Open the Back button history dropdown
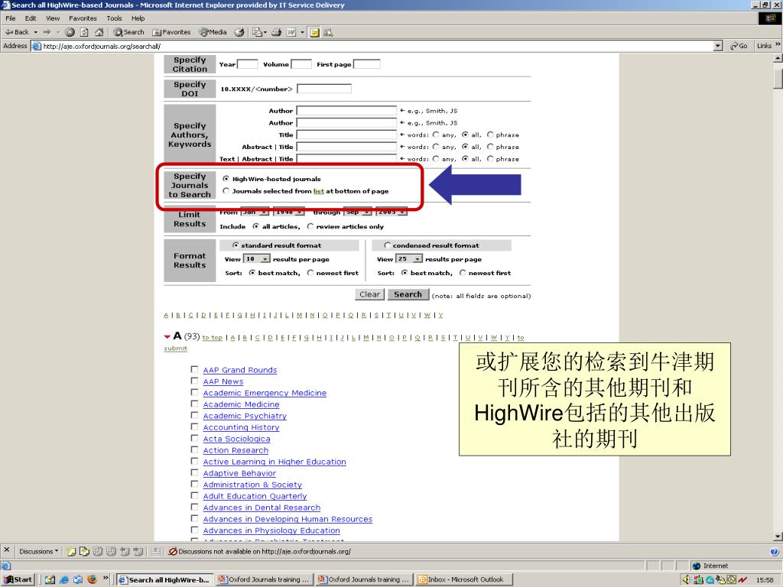783x587 pixels. (35, 32)
